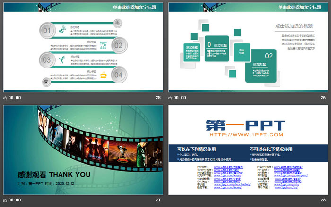331x207 pixels.
Task: Click the small round icon at bottom-left of slide 25
Action: tap(46, 82)
